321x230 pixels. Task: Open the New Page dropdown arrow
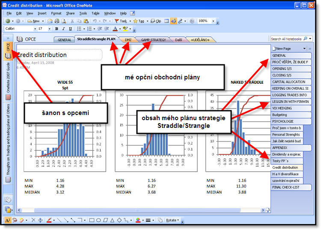point(304,48)
